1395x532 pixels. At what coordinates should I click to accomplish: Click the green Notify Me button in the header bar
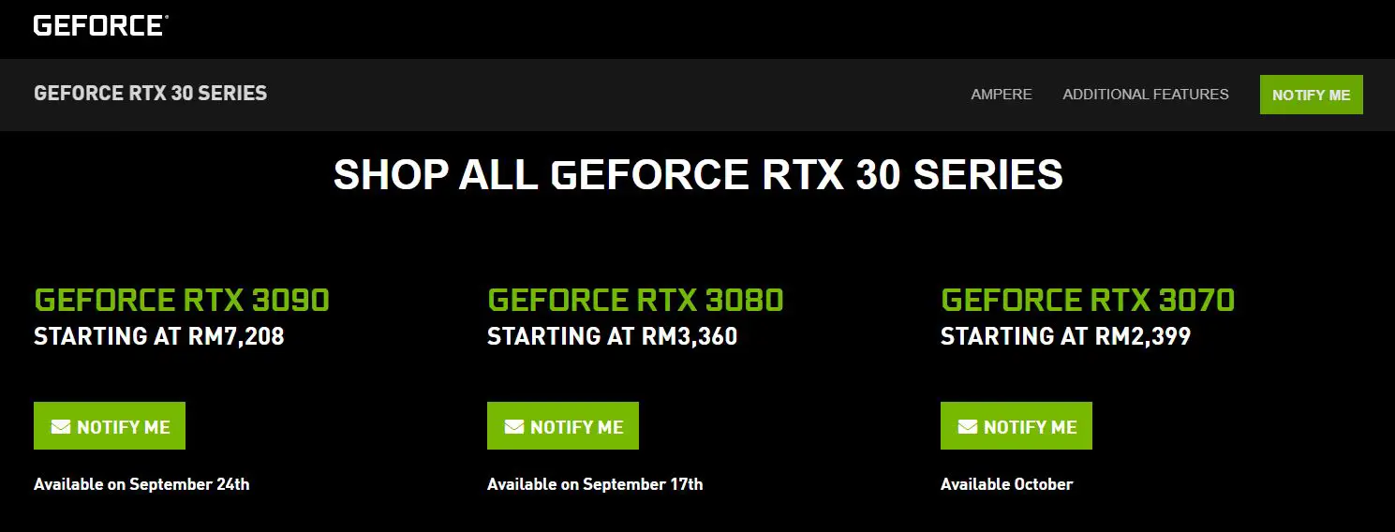1312,95
